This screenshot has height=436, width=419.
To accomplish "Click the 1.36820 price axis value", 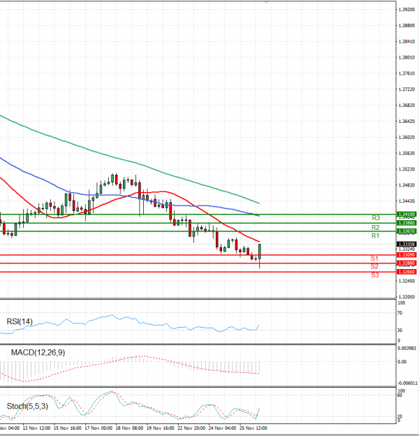I will [406, 106].
